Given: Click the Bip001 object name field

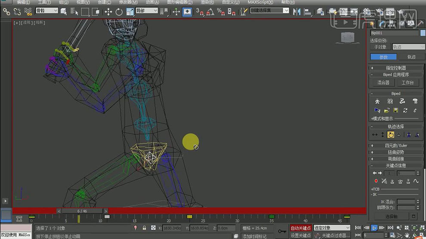Looking at the screenshot, I should point(395,33).
